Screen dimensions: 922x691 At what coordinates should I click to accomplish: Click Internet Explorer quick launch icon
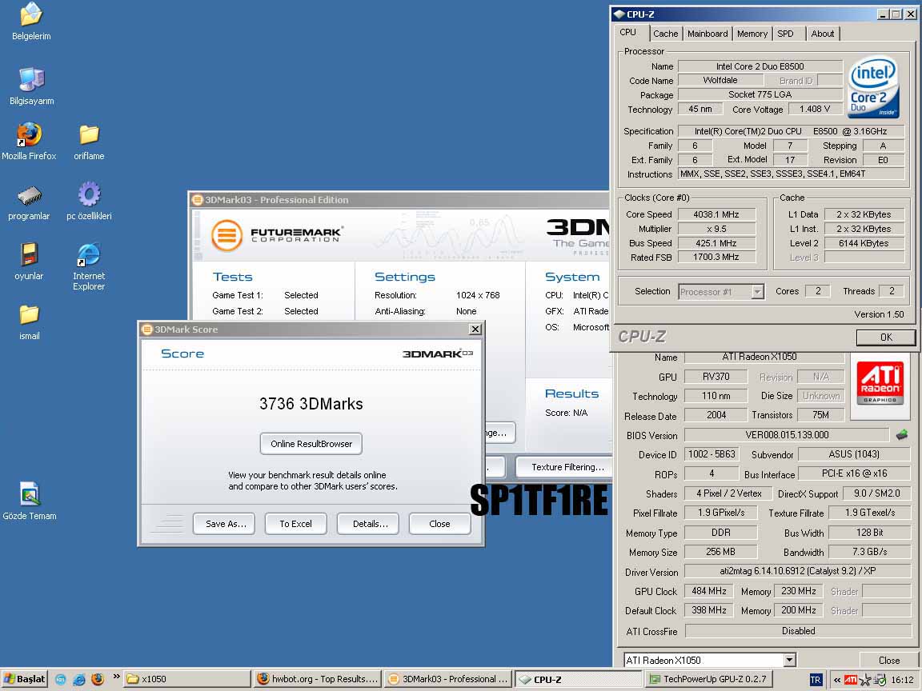(x=78, y=679)
